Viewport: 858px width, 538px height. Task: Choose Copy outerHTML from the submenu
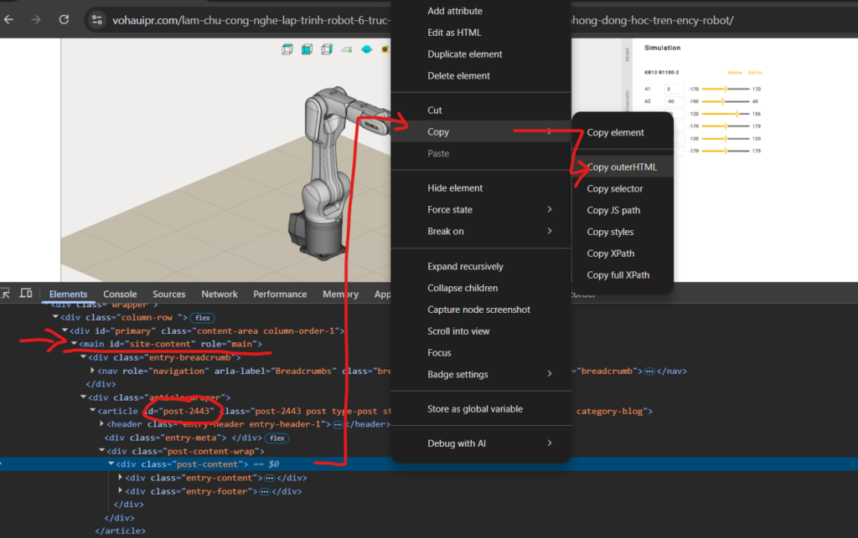click(622, 167)
